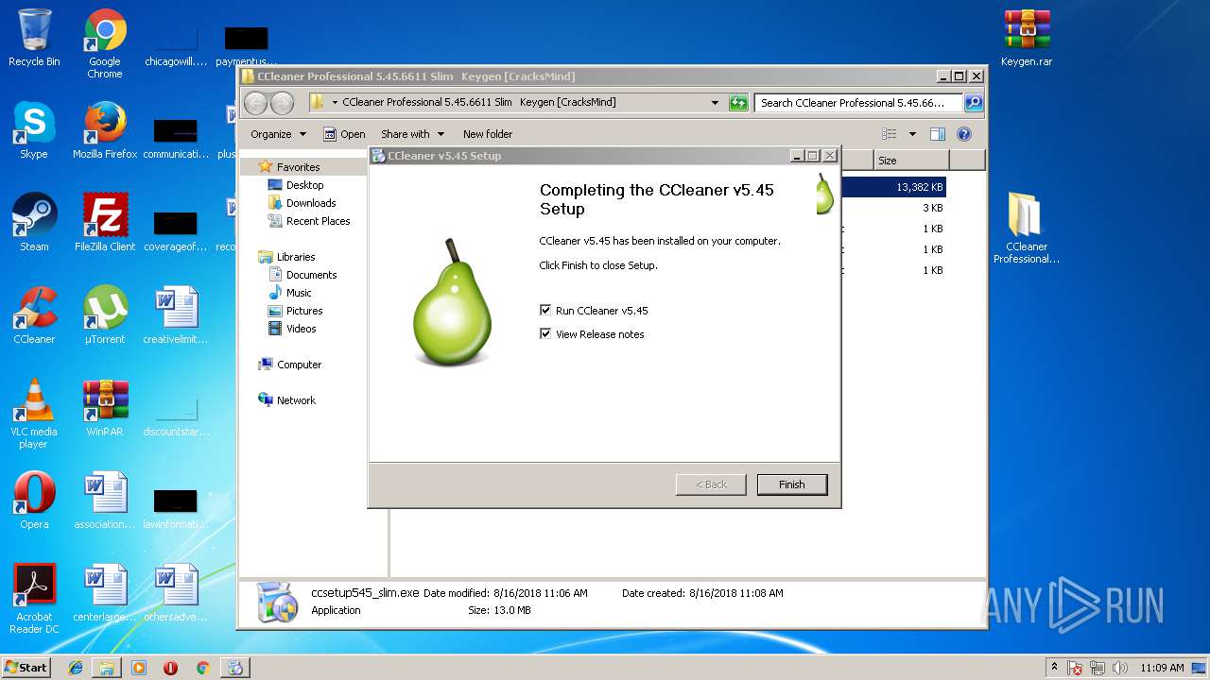The width and height of the screenshot is (1210, 680).
Task: Click Explorer refresh button beside address bar
Action: [x=738, y=103]
